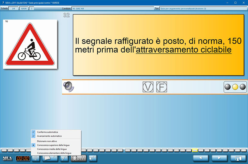Choose Conoscenza elementare della lingua
Image resolution: width=248 pixels, height=164 pixels.
pyautogui.click(x=54, y=153)
